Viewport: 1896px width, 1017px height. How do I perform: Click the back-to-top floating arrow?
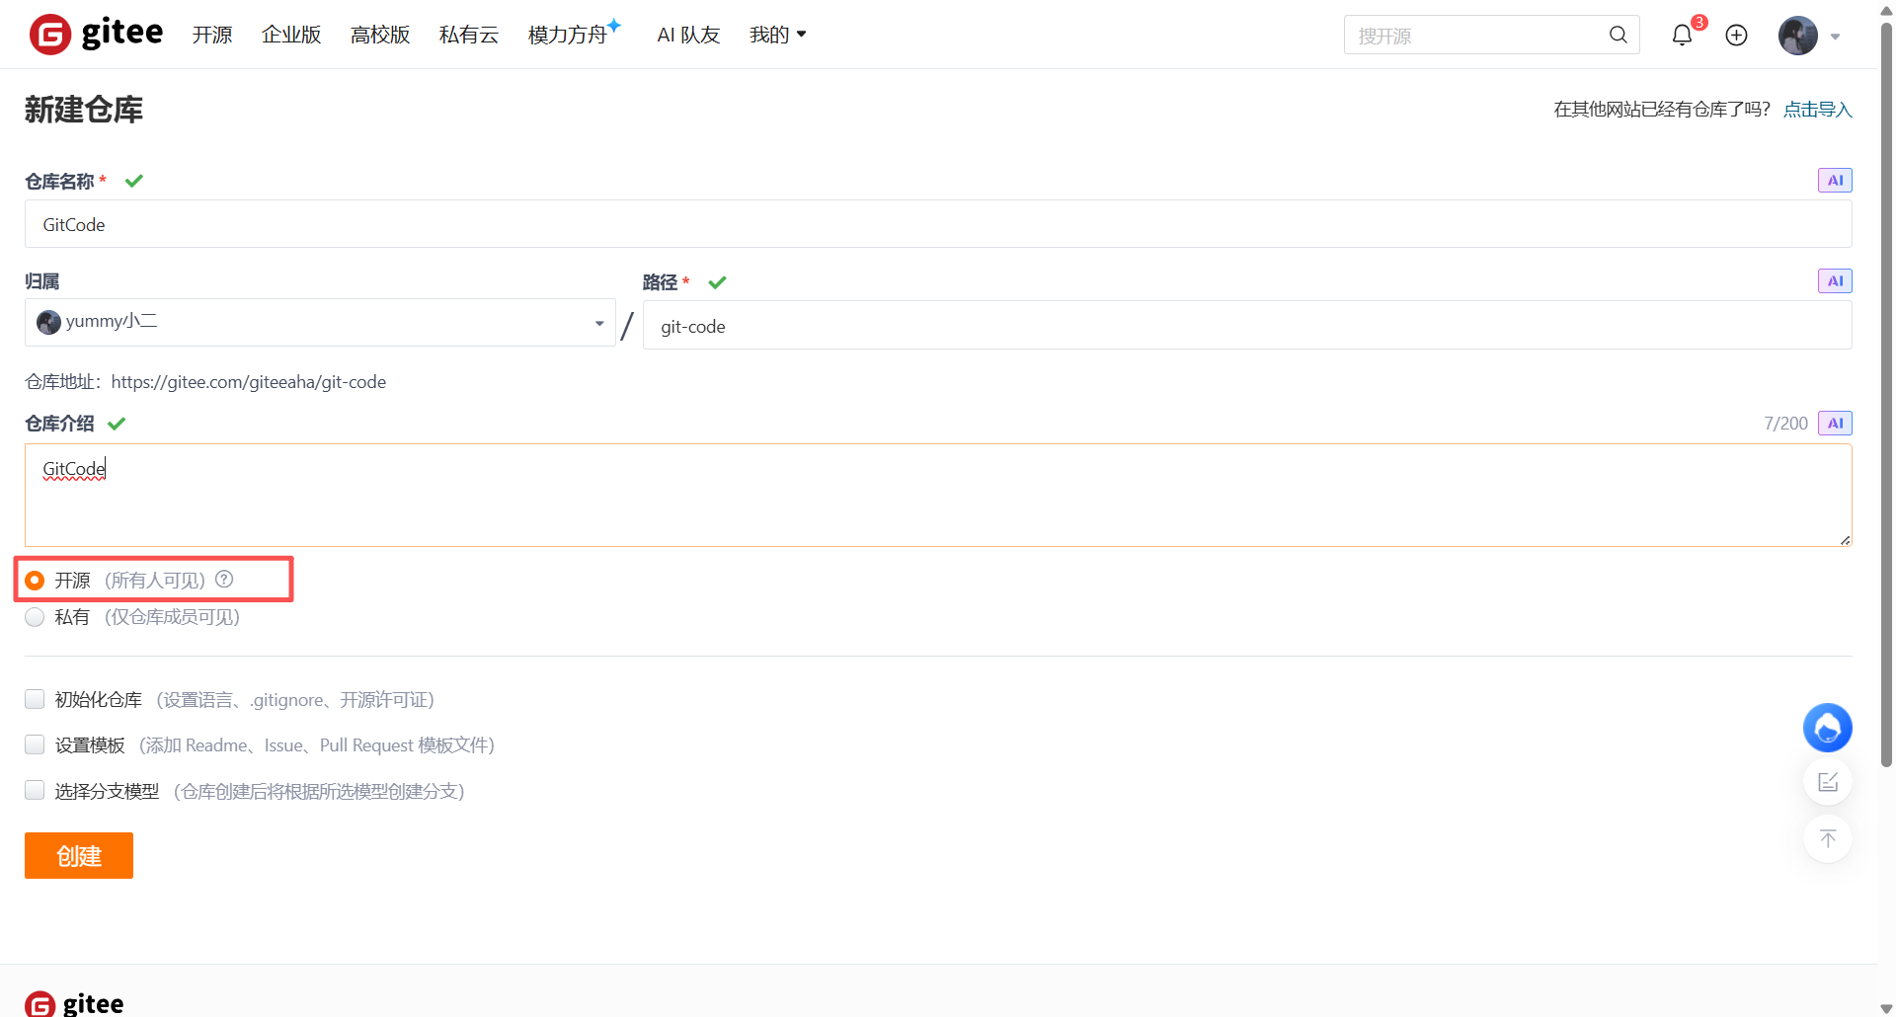1827,838
